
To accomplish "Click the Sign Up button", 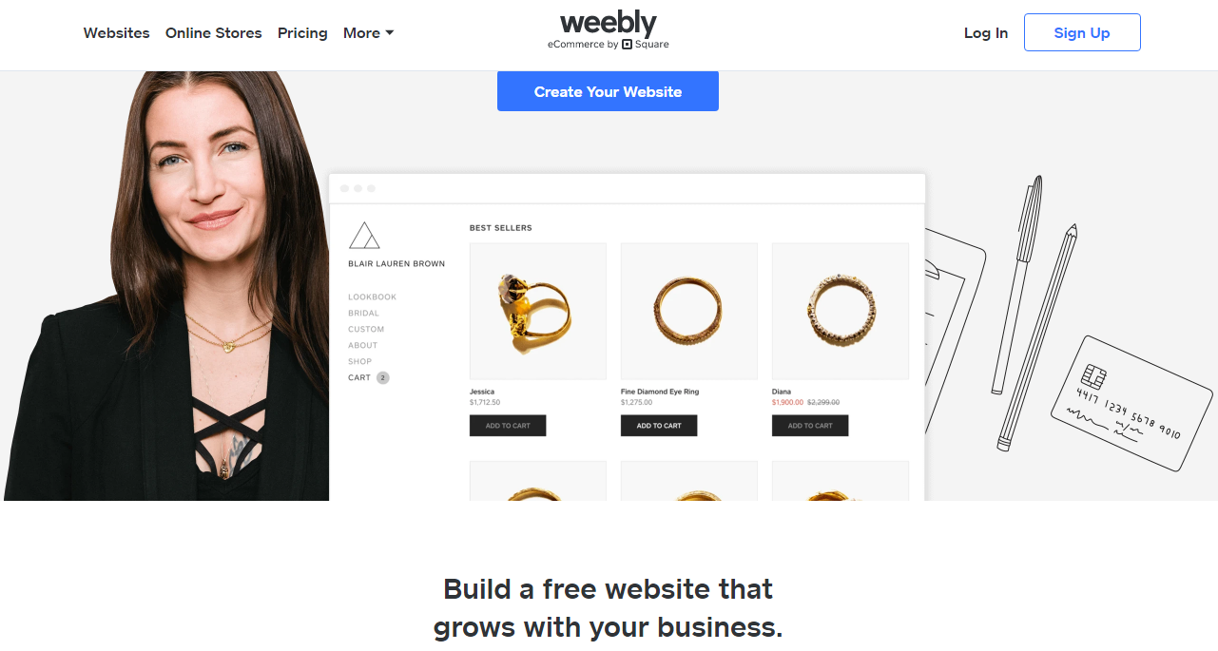I will pyautogui.click(x=1082, y=32).
